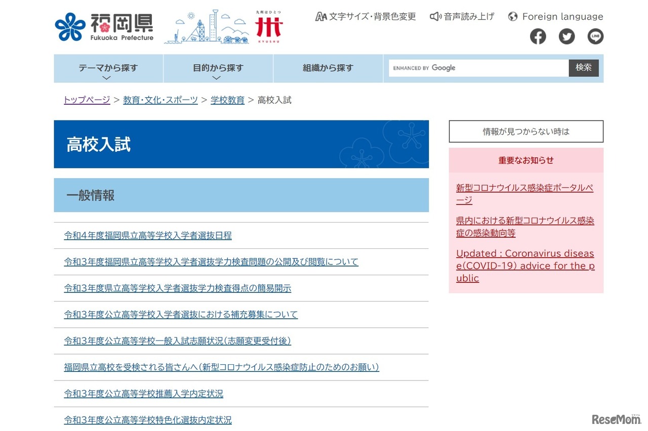Open the Twitter icon
The height and width of the screenshot is (431, 648).
tap(566, 36)
